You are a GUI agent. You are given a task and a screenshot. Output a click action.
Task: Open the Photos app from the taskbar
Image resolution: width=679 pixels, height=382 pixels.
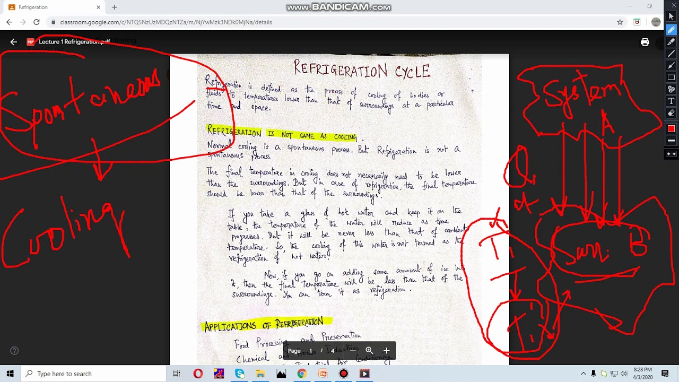coord(281,374)
